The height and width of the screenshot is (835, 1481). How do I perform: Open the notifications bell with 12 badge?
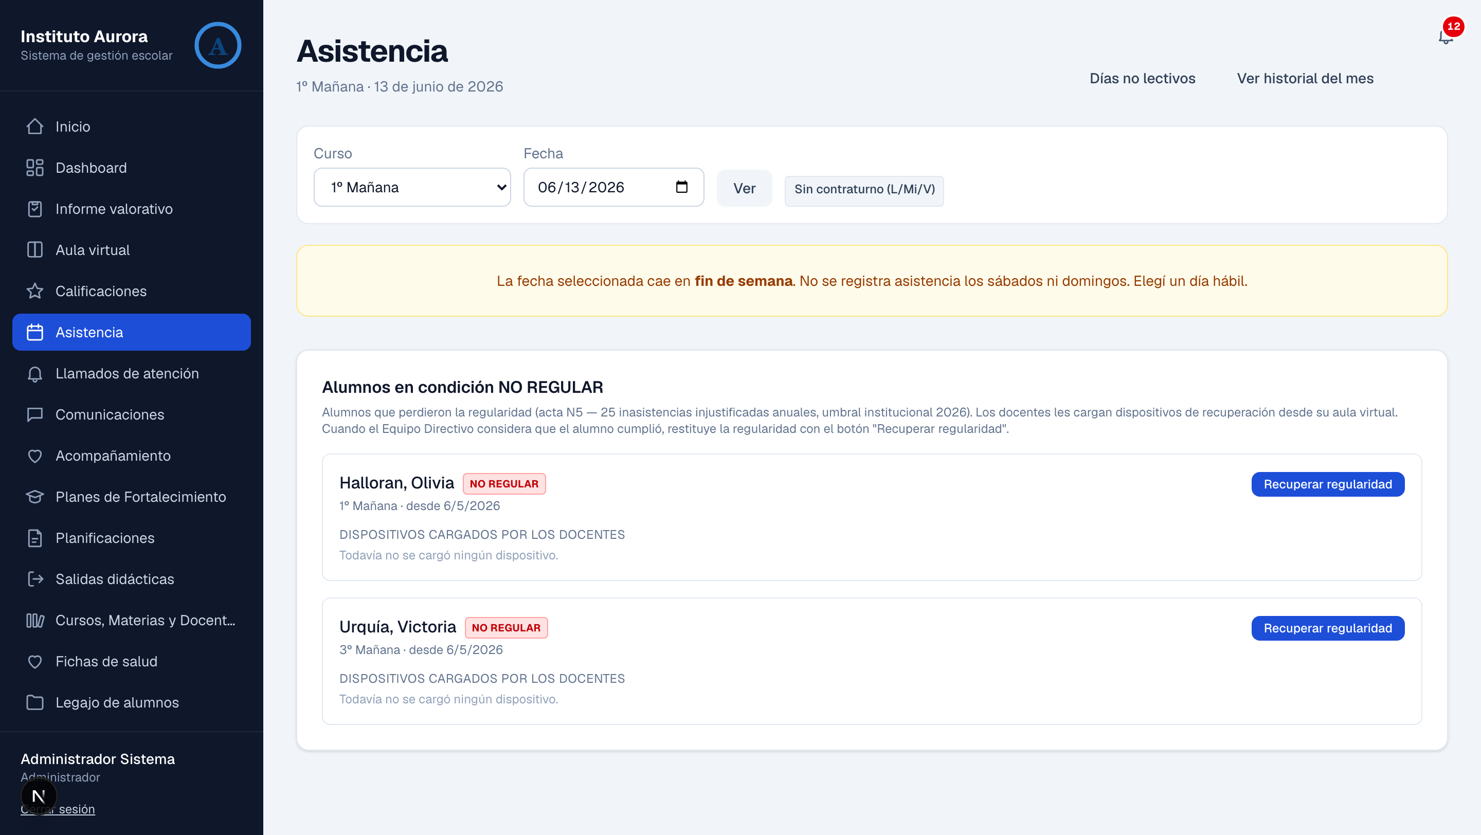(1447, 35)
